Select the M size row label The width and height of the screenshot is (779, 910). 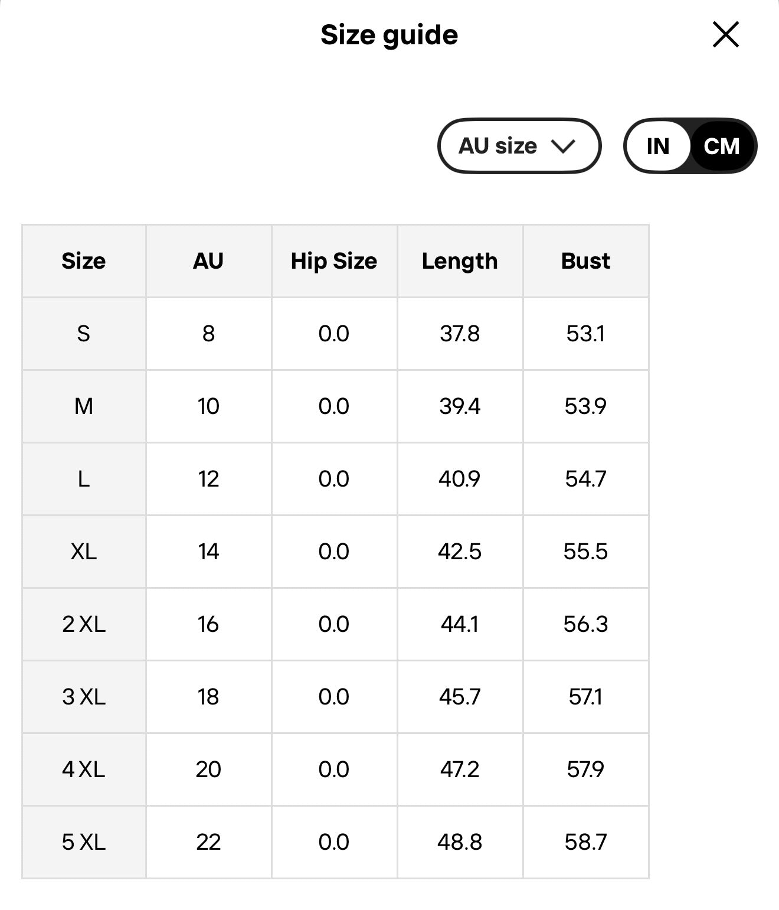click(x=84, y=406)
